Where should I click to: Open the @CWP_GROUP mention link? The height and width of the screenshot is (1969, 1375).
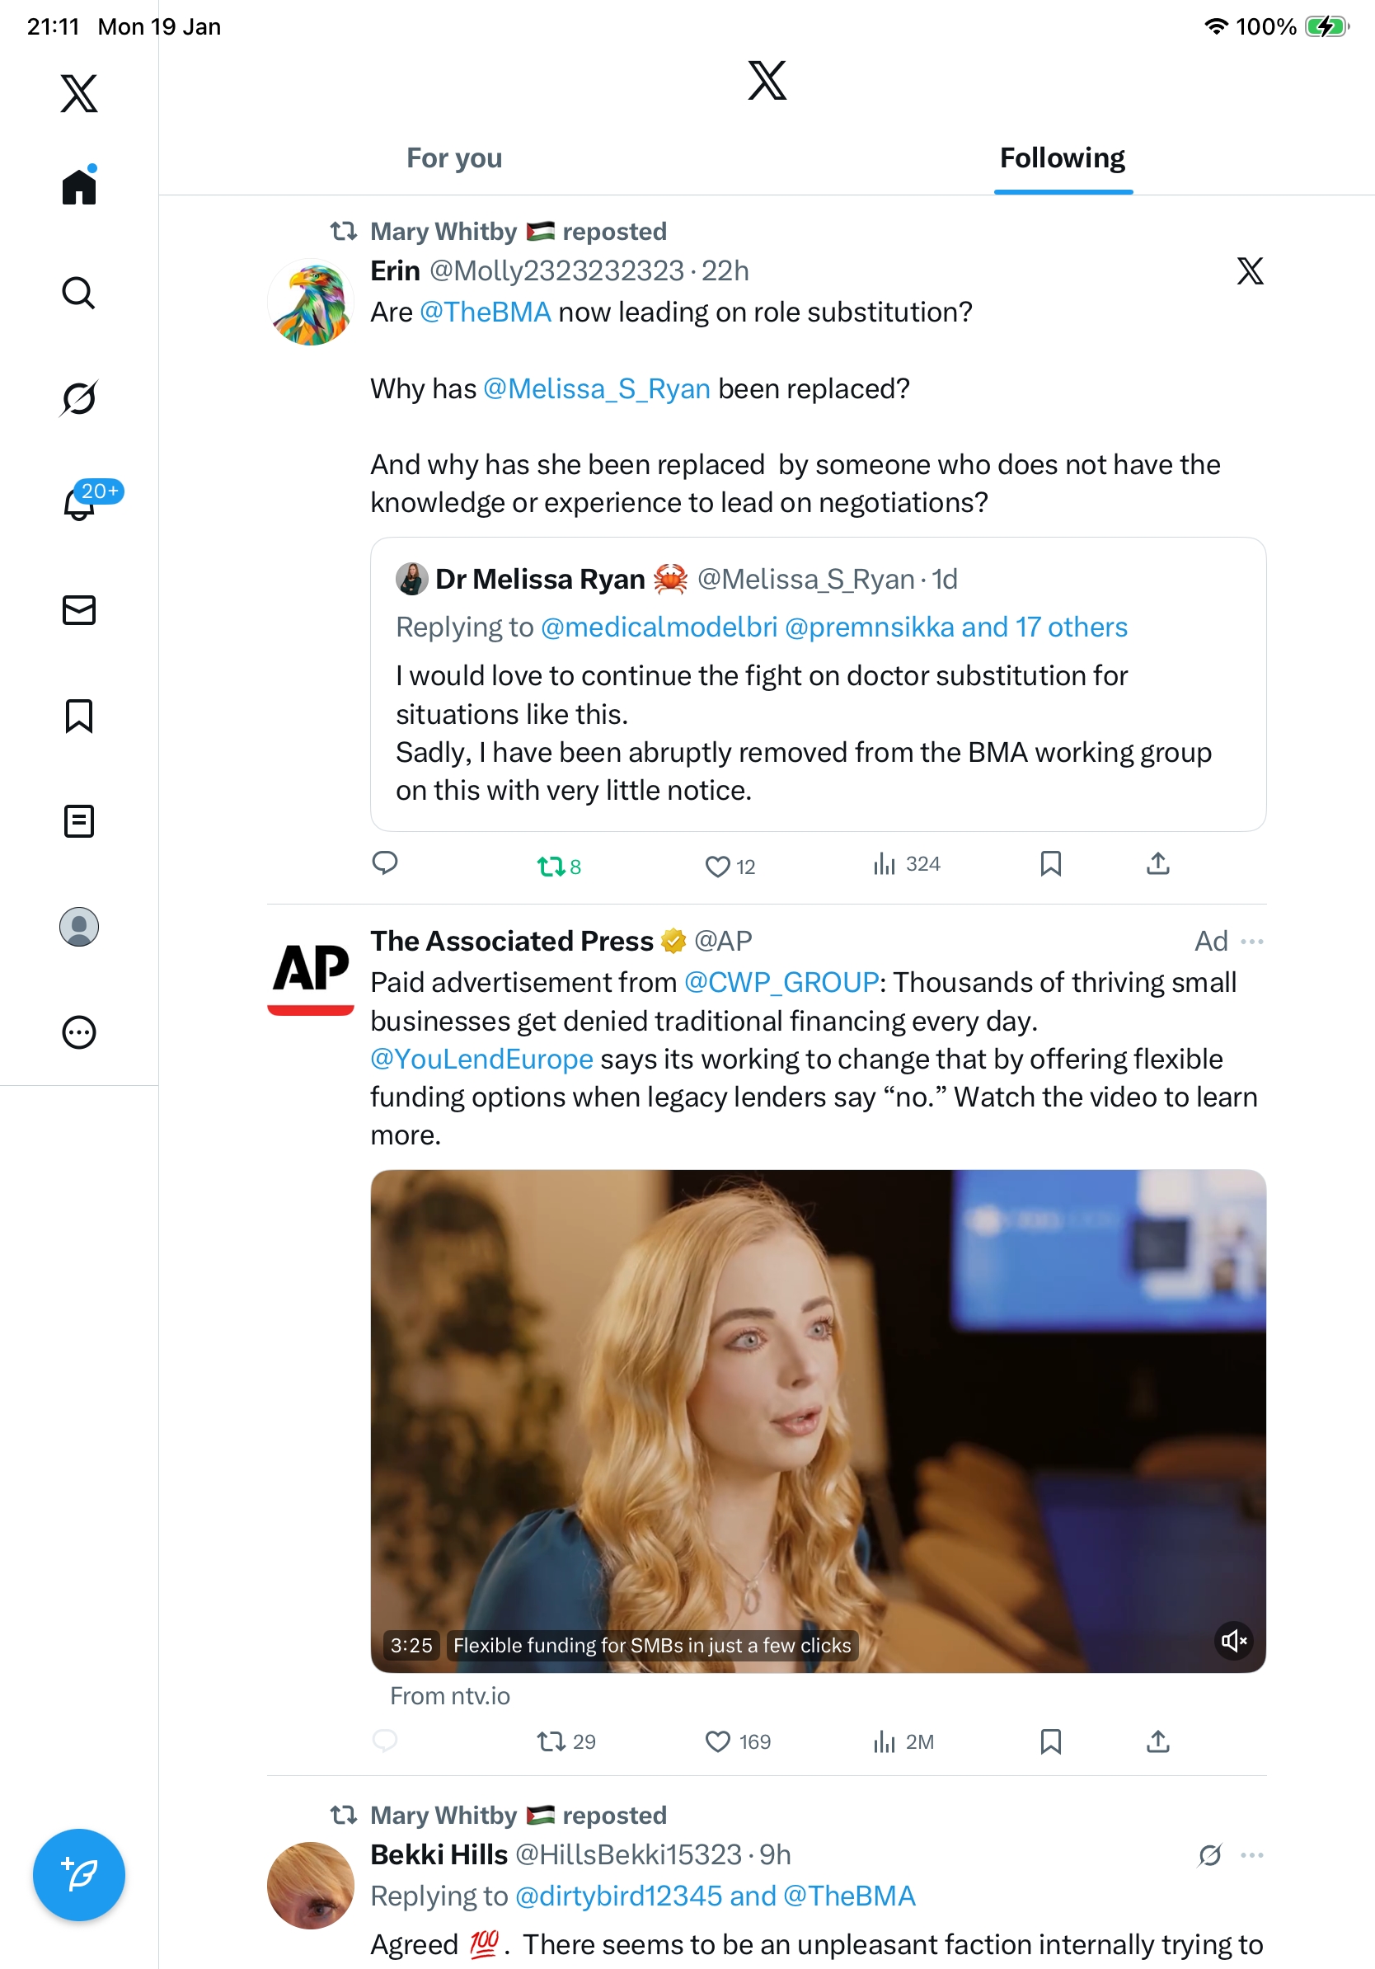click(x=781, y=982)
